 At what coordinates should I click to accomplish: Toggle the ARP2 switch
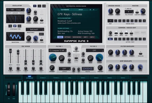tap(121, 33)
